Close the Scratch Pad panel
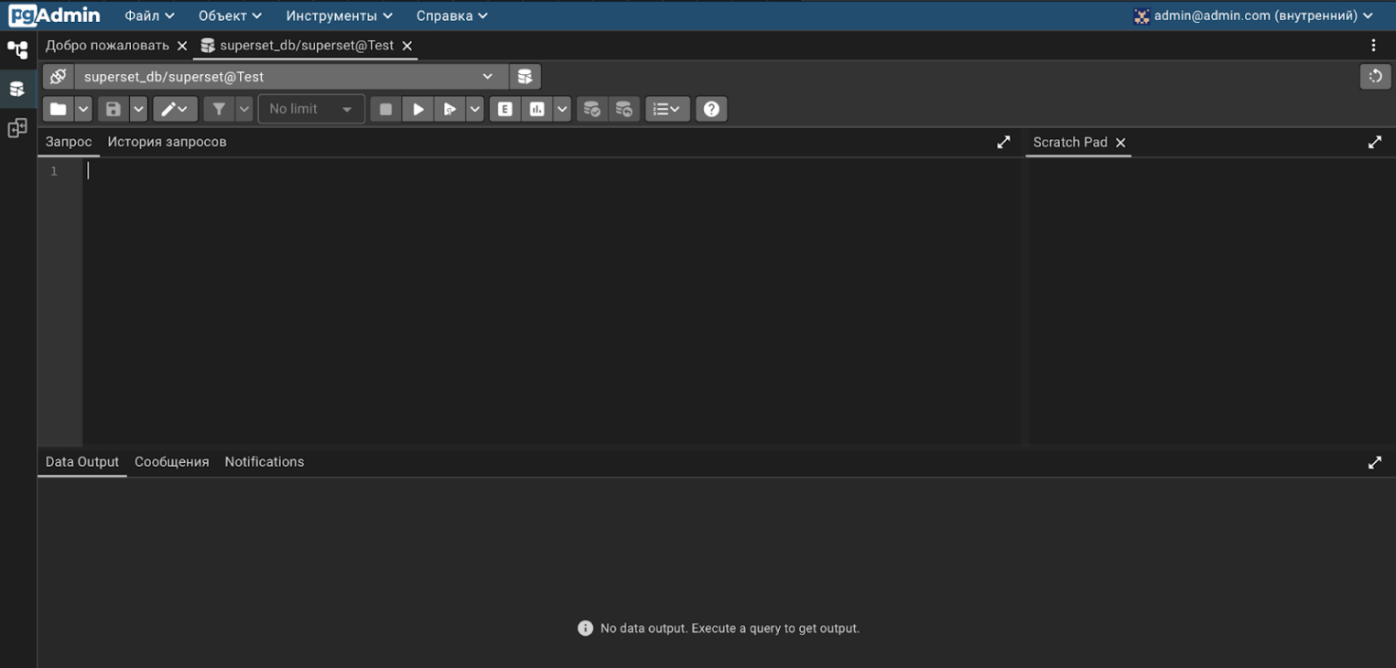This screenshot has height=668, width=1396. coord(1120,143)
